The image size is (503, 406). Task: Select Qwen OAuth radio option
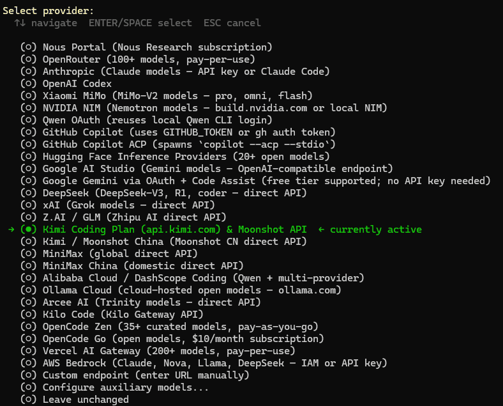tap(29, 120)
